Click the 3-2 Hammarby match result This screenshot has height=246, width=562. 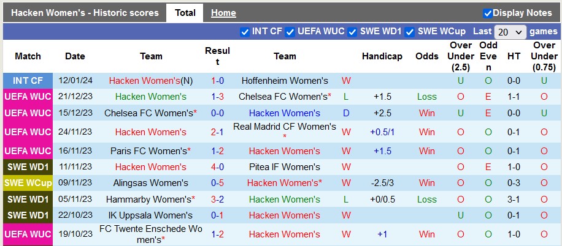tap(217, 199)
